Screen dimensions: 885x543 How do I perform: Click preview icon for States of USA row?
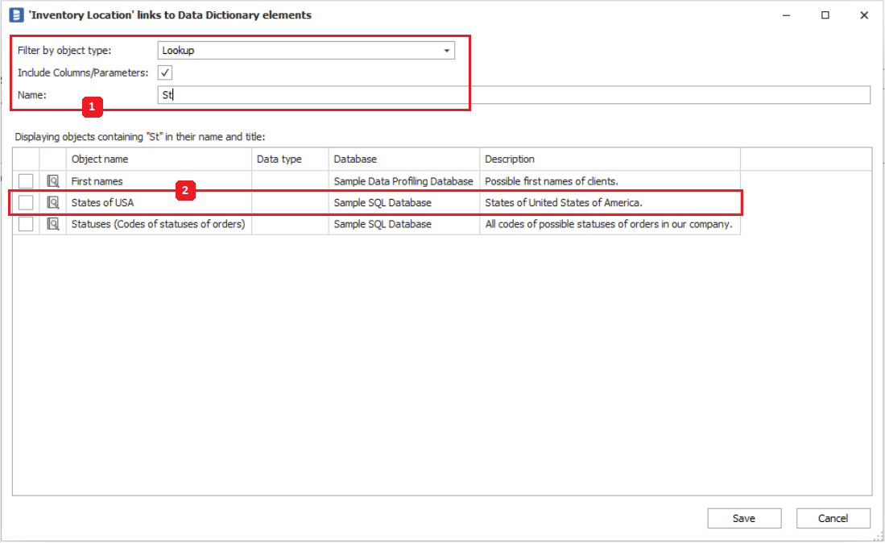53,203
